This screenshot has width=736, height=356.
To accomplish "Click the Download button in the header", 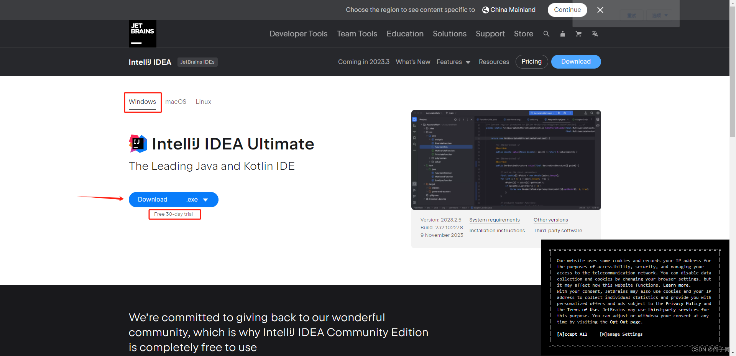I will [576, 62].
